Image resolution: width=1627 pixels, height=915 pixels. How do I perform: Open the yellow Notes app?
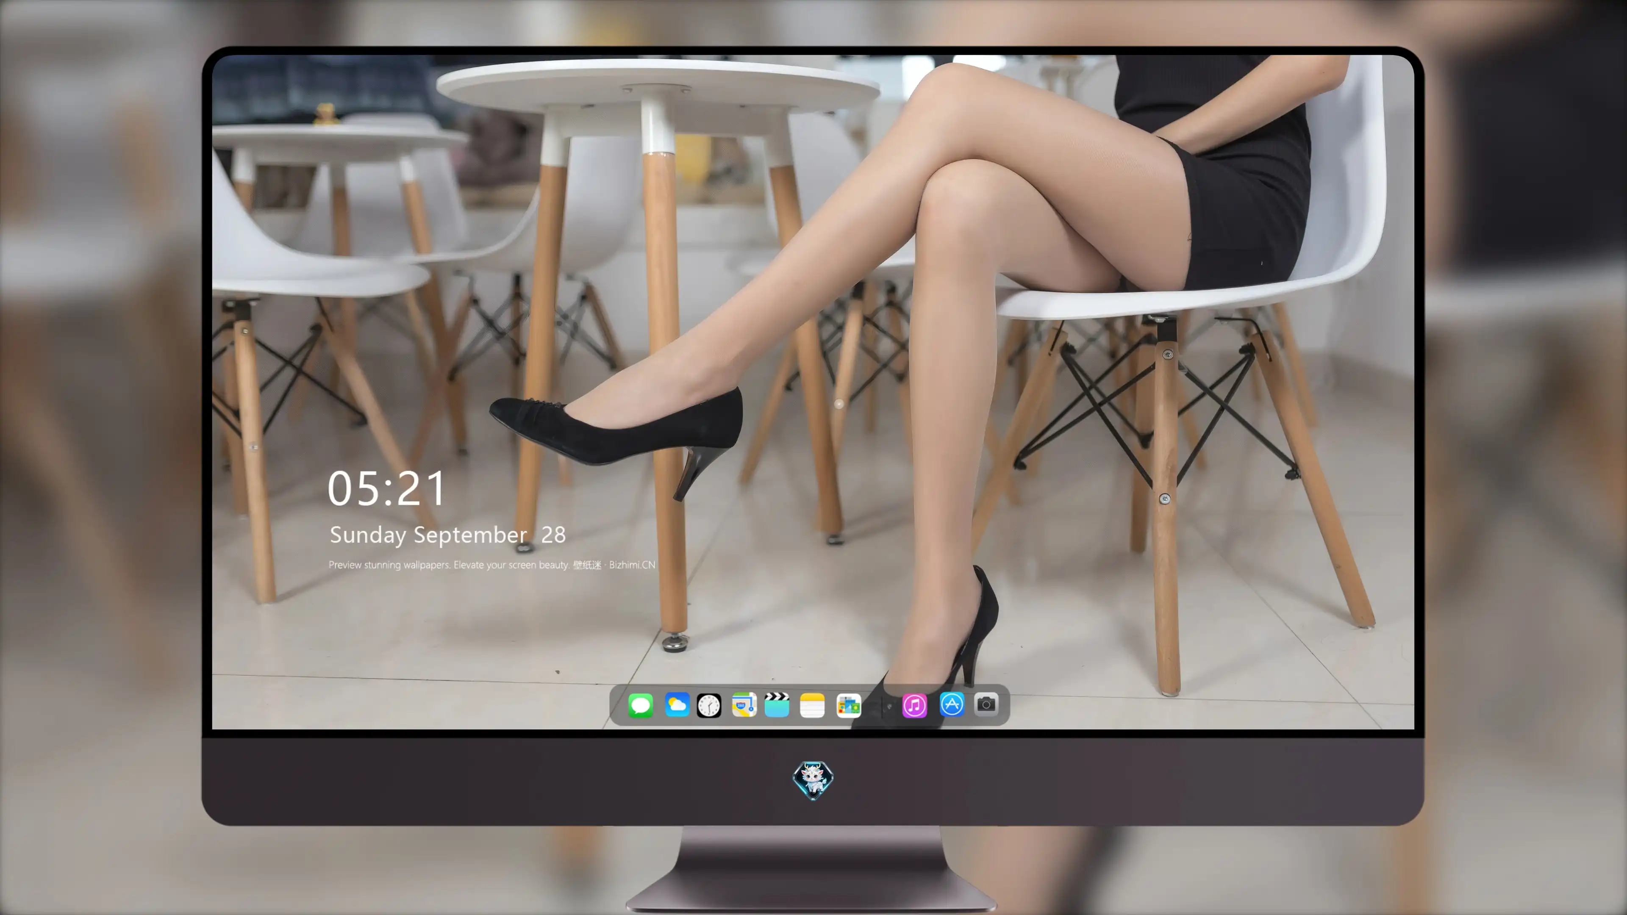pos(812,705)
